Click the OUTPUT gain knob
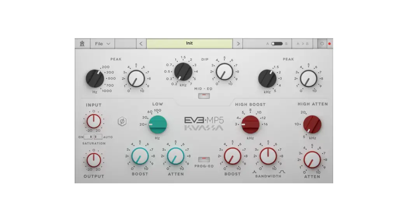The height and width of the screenshot is (221, 407). (94, 160)
